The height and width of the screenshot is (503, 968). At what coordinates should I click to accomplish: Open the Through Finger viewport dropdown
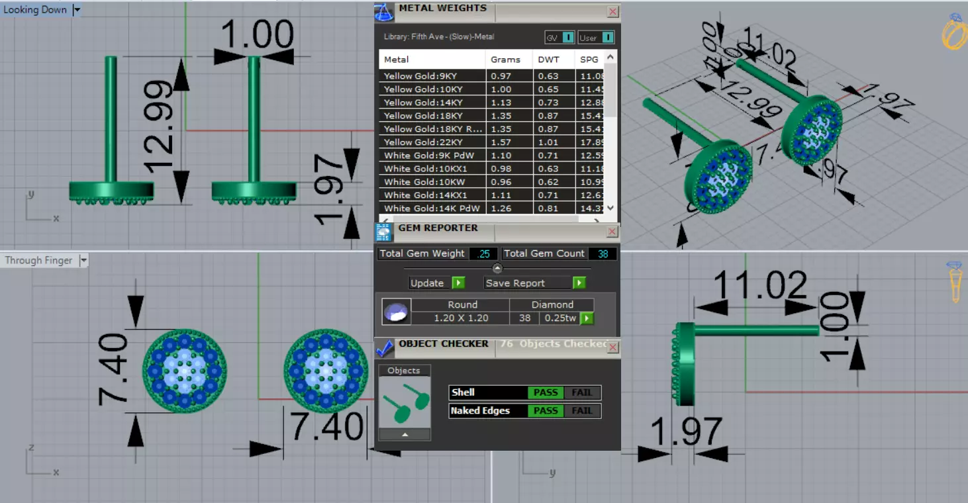point(83,261)
